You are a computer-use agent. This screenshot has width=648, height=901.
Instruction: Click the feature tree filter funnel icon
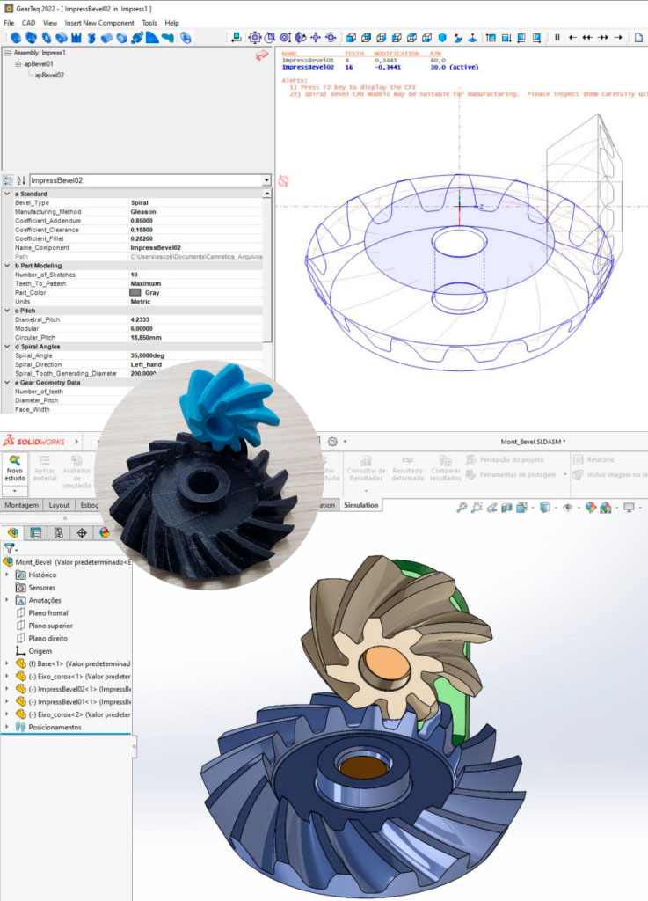(x=9, y=547)
